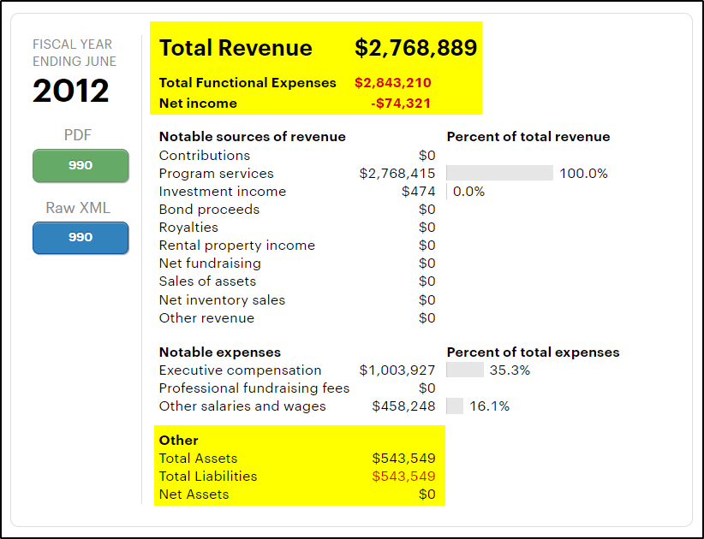Select the "Program services" row label
704x539 pixels.
coord(217,174)
